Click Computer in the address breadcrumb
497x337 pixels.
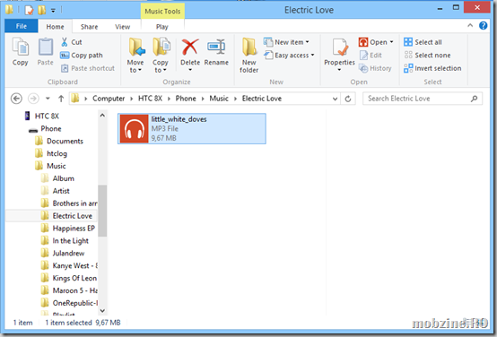coord(109,99)
